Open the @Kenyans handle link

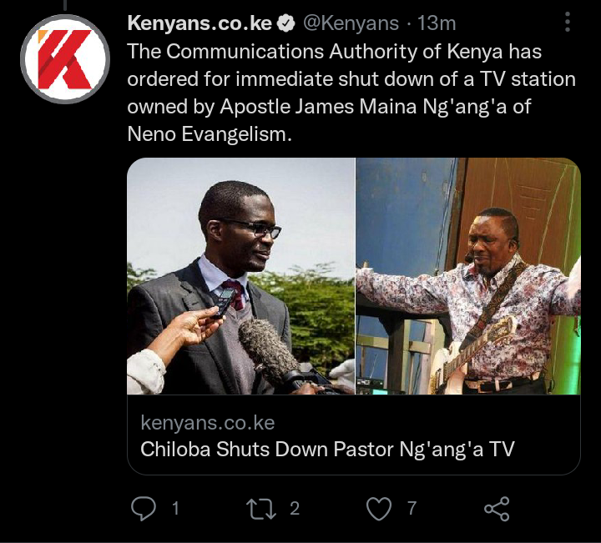click(x=351, y=23)
